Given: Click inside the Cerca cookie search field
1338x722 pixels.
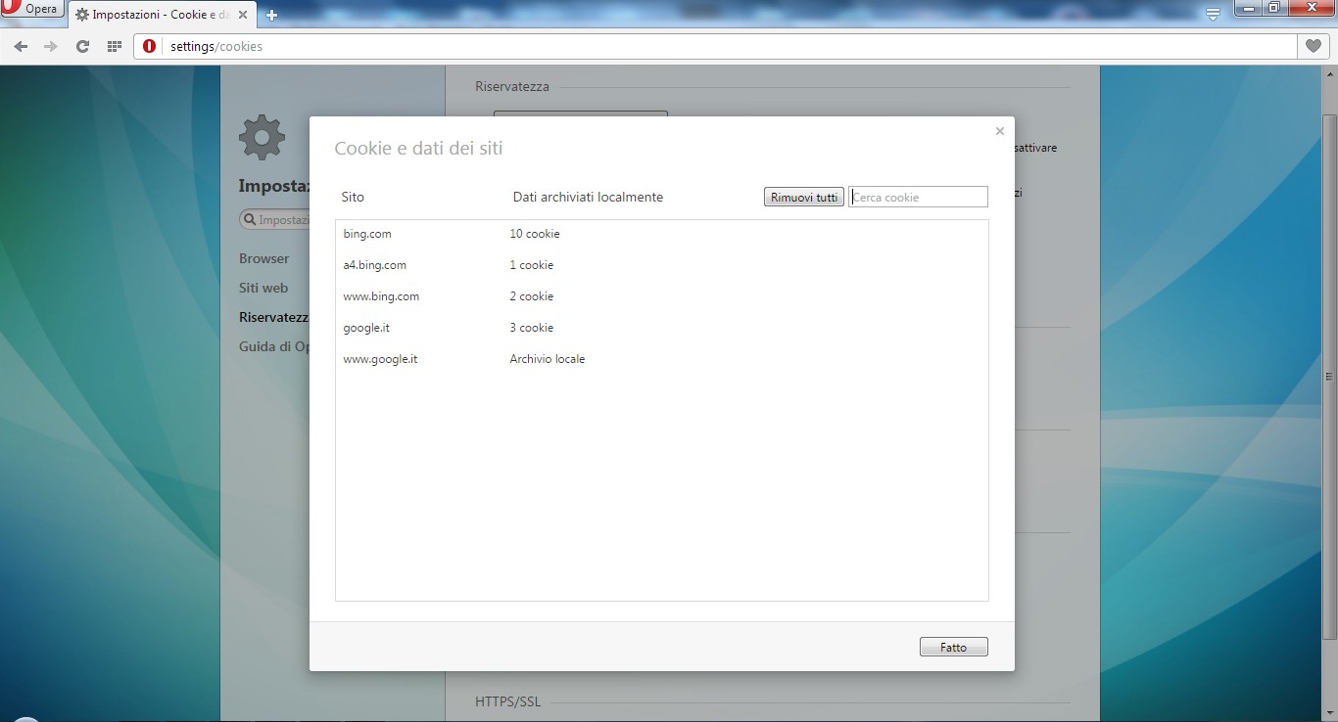Looking at the screenshot, I should point(918,196).
